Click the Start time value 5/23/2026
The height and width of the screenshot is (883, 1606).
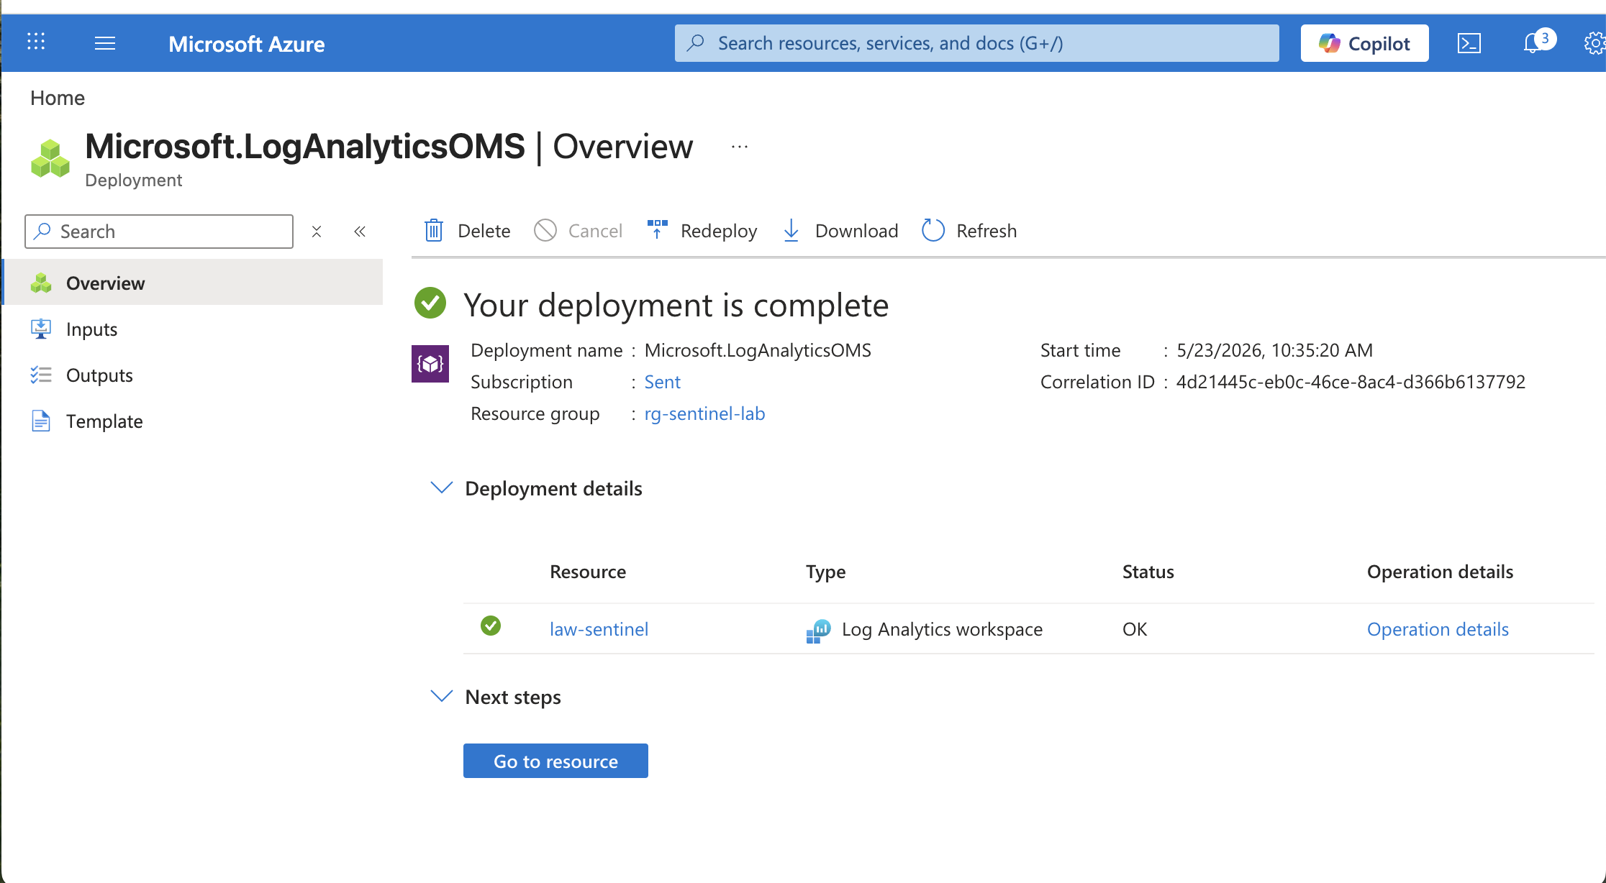[x=1274, y=350]
